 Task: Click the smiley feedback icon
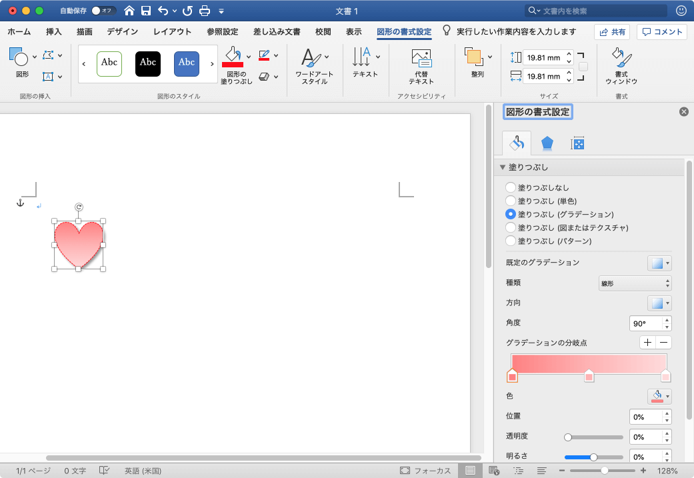pos(681,11)
